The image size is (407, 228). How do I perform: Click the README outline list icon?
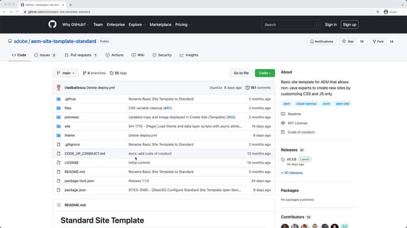tap(59, 205)
